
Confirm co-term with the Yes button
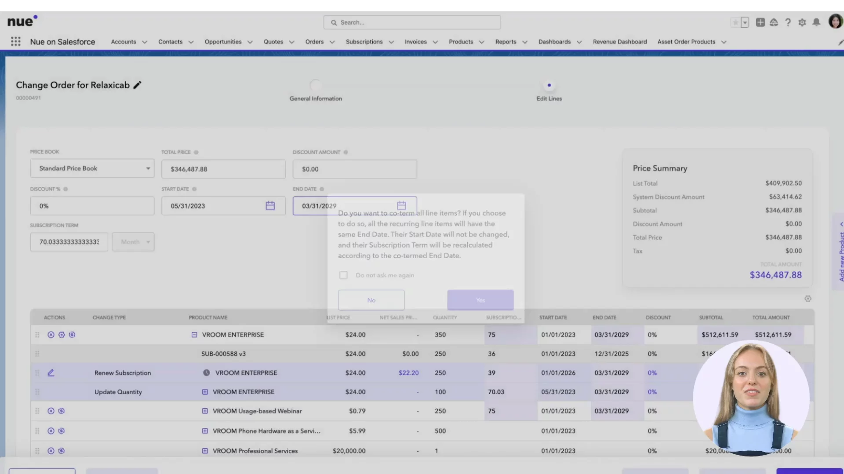pyautogui.click(x=480, y=300)
